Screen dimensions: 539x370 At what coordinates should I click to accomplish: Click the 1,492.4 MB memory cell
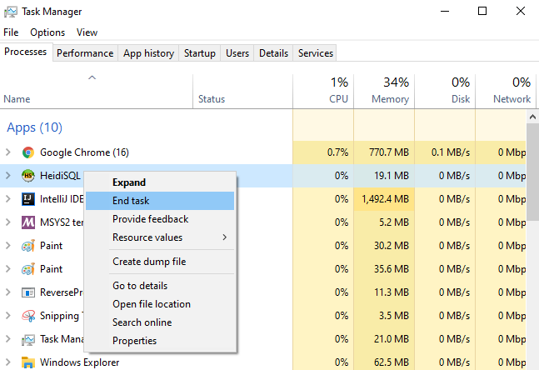click(x=384, y=199)
